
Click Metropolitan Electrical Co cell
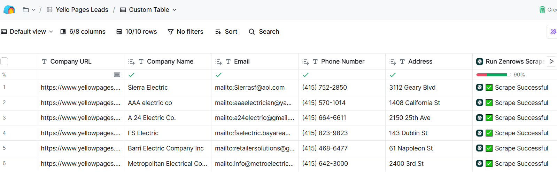click(168, 164)
